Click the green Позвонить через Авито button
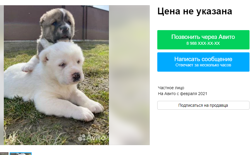This screenshot has height=155, width=251. (x=203, y=40)
